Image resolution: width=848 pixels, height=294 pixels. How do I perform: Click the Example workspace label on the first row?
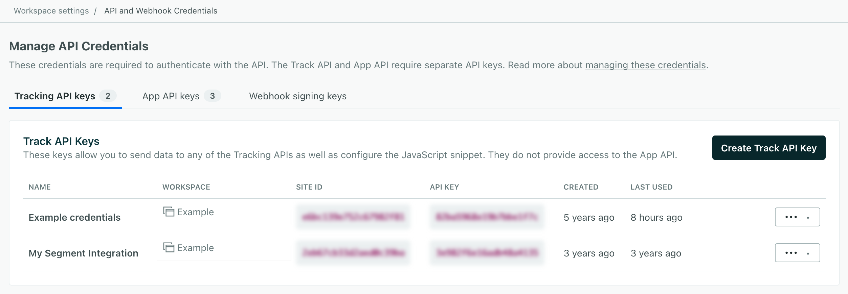click(x=195, y=212)
